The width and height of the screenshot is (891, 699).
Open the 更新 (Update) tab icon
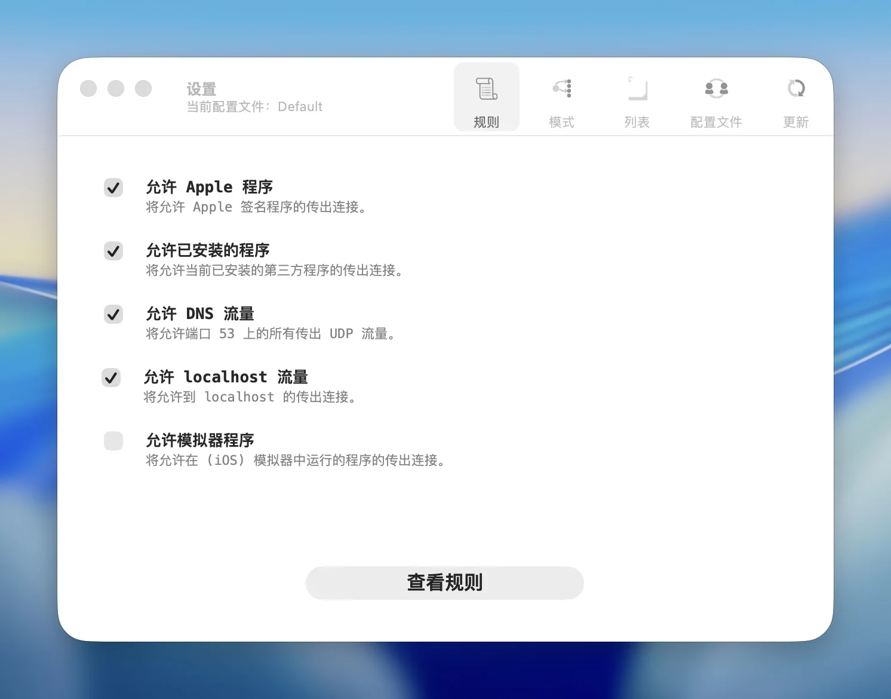(796, 88)
